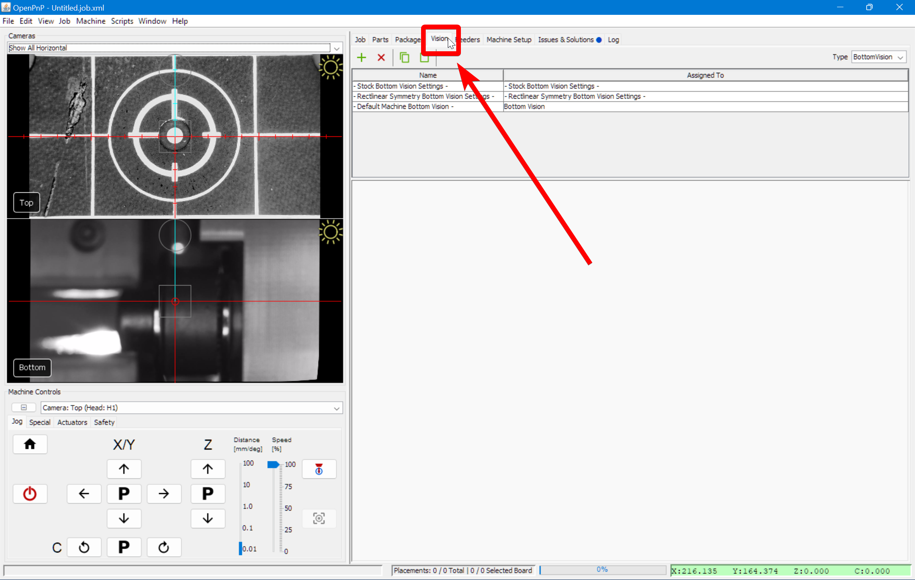
Task: Click the copy vision settings icon
Action: 405,58
